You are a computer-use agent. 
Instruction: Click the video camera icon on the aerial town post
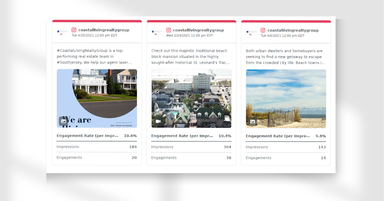pos(158,121)
